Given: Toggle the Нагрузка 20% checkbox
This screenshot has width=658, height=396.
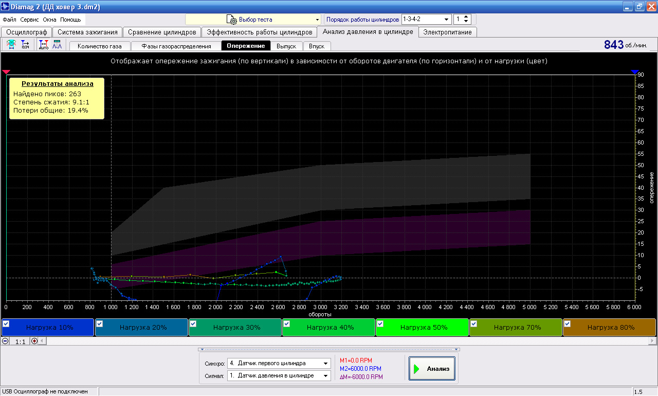Looking at the screenshot, I should (99, 323).
